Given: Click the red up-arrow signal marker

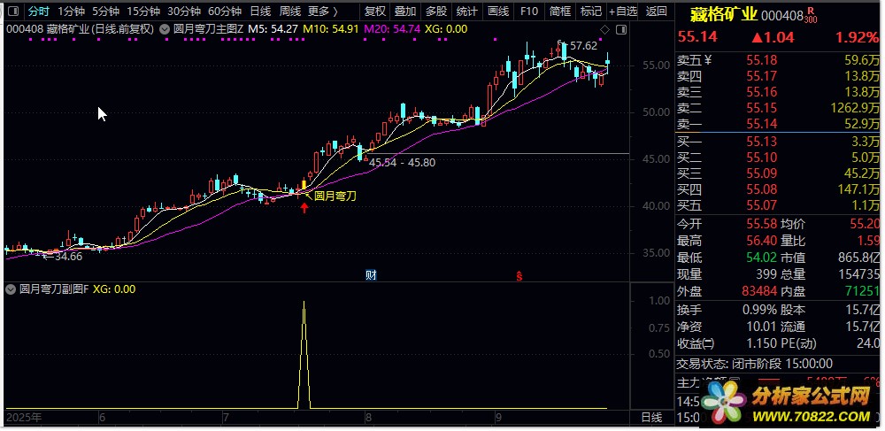Looking at the screenshot, I should (304, 208).
